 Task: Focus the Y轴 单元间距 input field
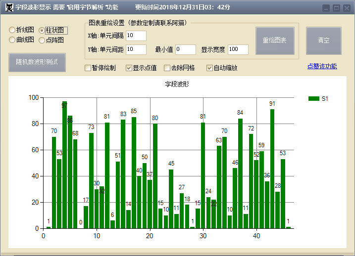[136, 49]
